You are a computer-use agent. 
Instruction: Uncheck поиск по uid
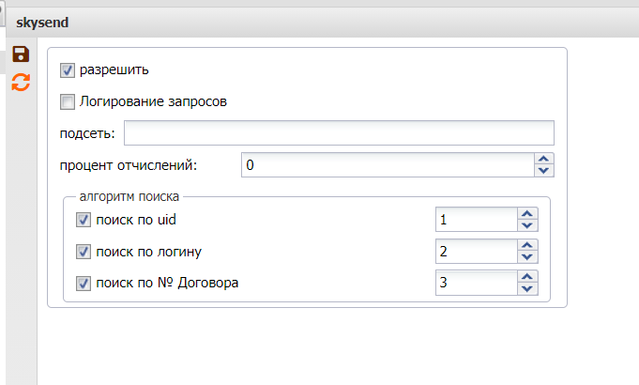(83, 221)
